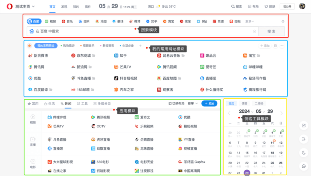Open the 我的 tab

pos(76,7)
